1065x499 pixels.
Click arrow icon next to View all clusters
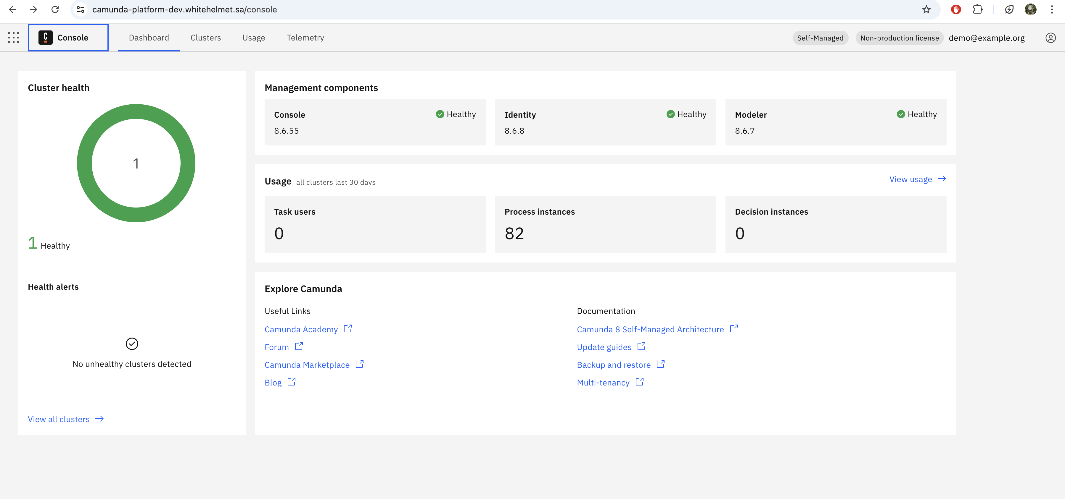[x=99, y=419]
